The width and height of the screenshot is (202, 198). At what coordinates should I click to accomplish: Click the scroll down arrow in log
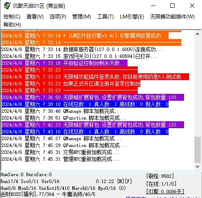pos(197,167)
